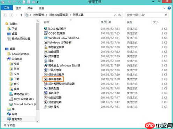Switch to the 主页 ribbon tab
The image size is (173, 129).
[x=18, y=8]
